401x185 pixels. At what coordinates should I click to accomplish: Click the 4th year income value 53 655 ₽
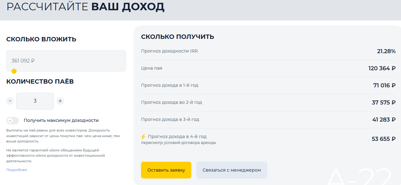pyautogui.click(x=384, y=139)
